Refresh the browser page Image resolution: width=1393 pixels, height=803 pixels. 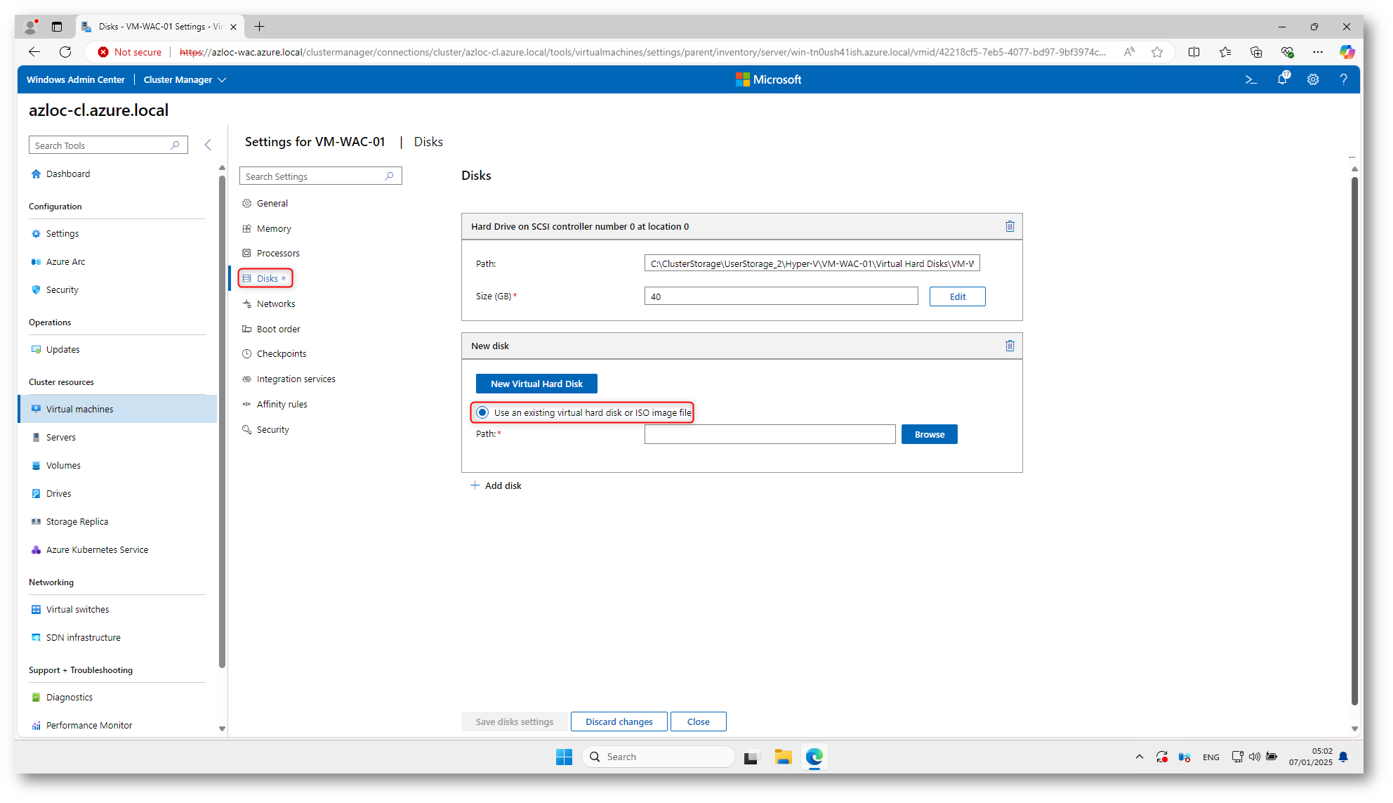pos(65,51)
